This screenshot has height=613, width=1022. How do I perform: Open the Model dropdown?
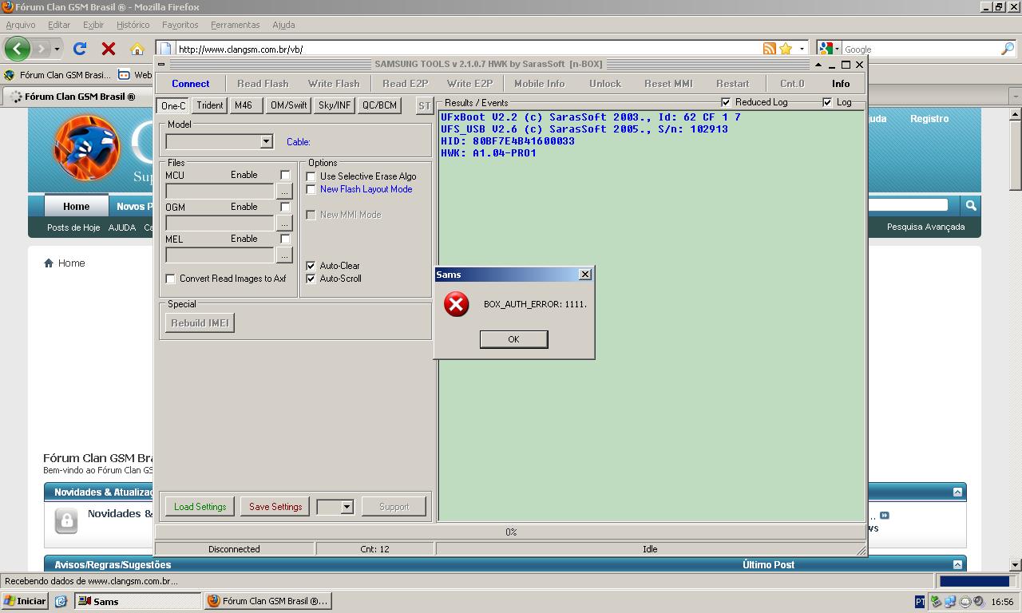266,141
